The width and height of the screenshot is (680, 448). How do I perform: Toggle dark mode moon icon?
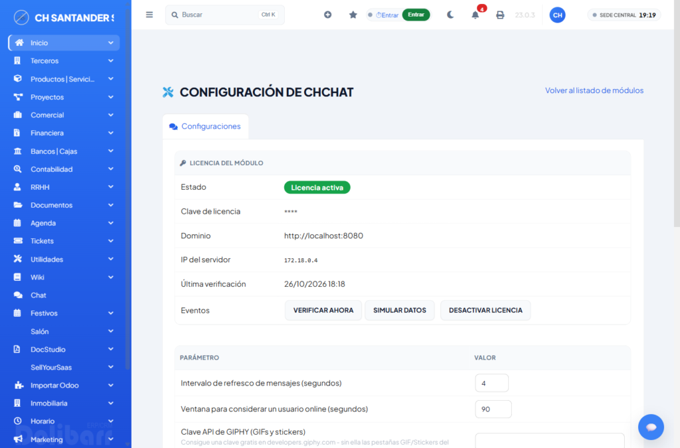click(x=451, y=15)
